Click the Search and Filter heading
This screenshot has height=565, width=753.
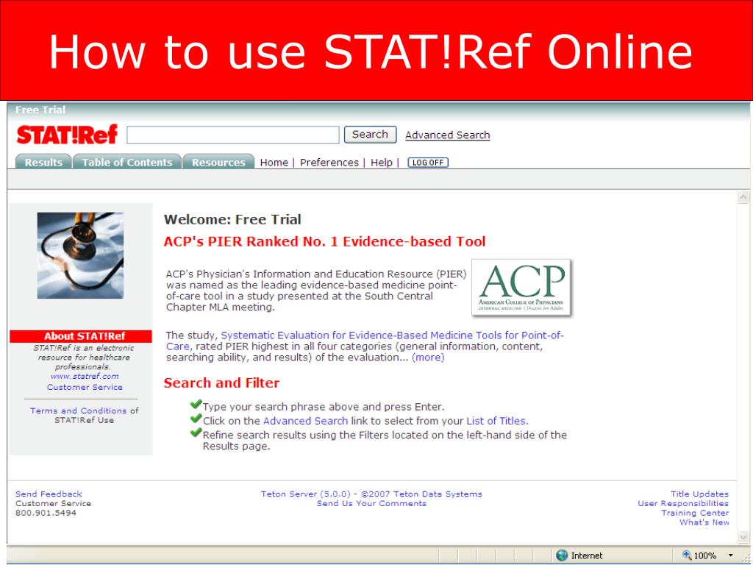point(221,383)
